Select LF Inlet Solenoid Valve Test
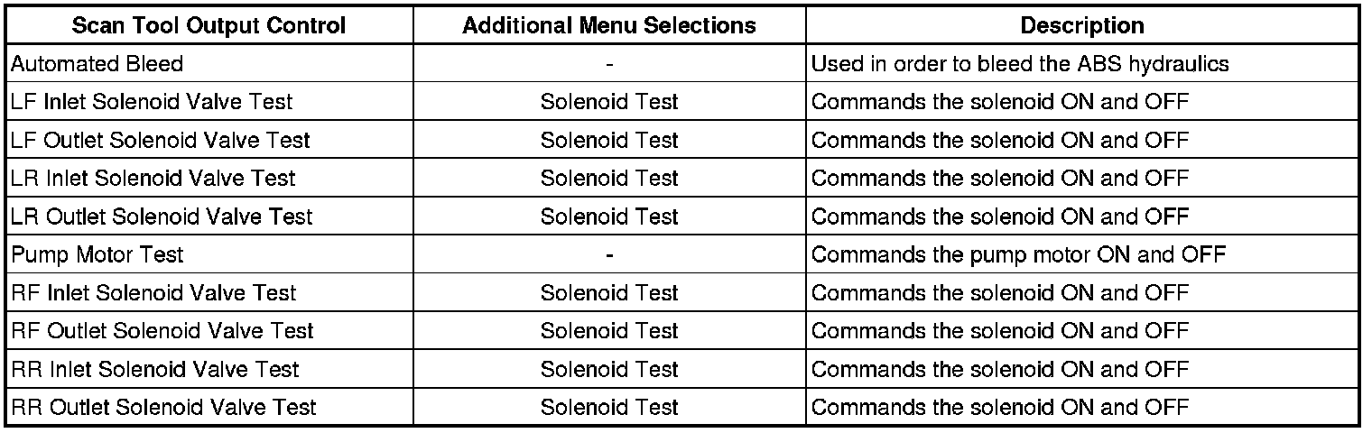This screenshot has height=433, width=1372. (152, 102)
